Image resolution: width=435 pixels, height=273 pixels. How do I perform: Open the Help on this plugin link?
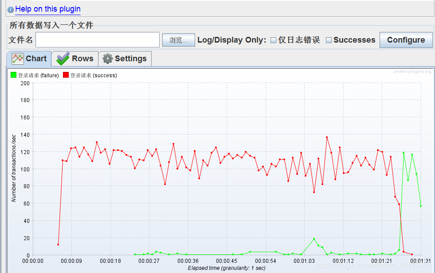[x=48, y=9]
